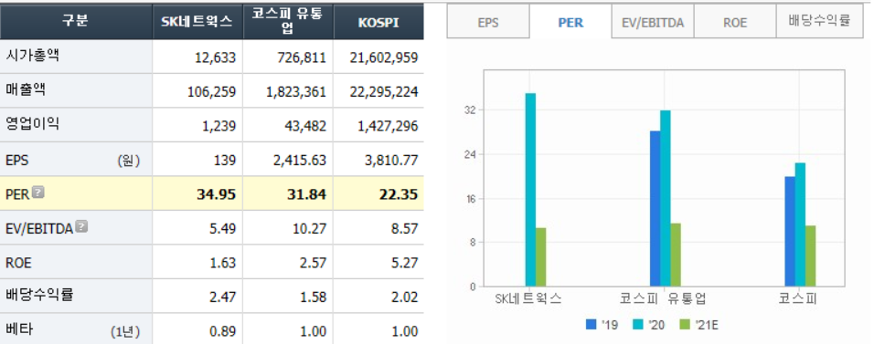The image size is (874, 344).
Task: Click the (1년) period label
Action: [x=125, y=332]
